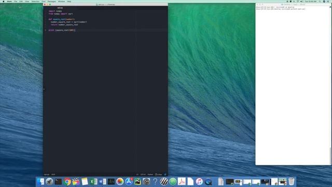Open Notification Center icon in menu bar

pyautogui.click(x=328, y=2)
